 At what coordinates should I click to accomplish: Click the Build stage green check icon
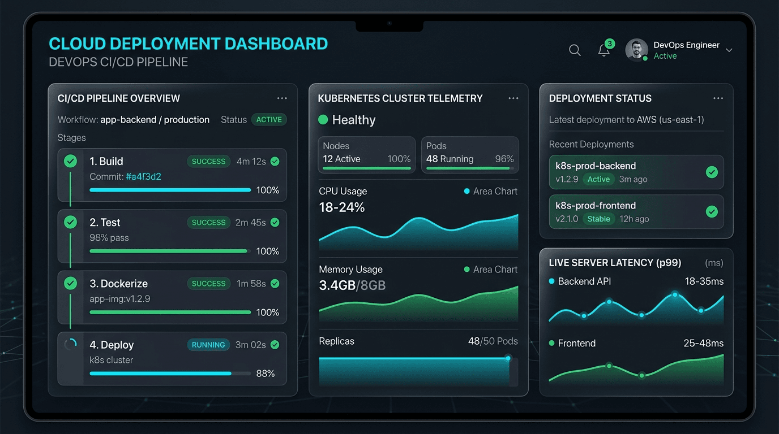[70, 162]
